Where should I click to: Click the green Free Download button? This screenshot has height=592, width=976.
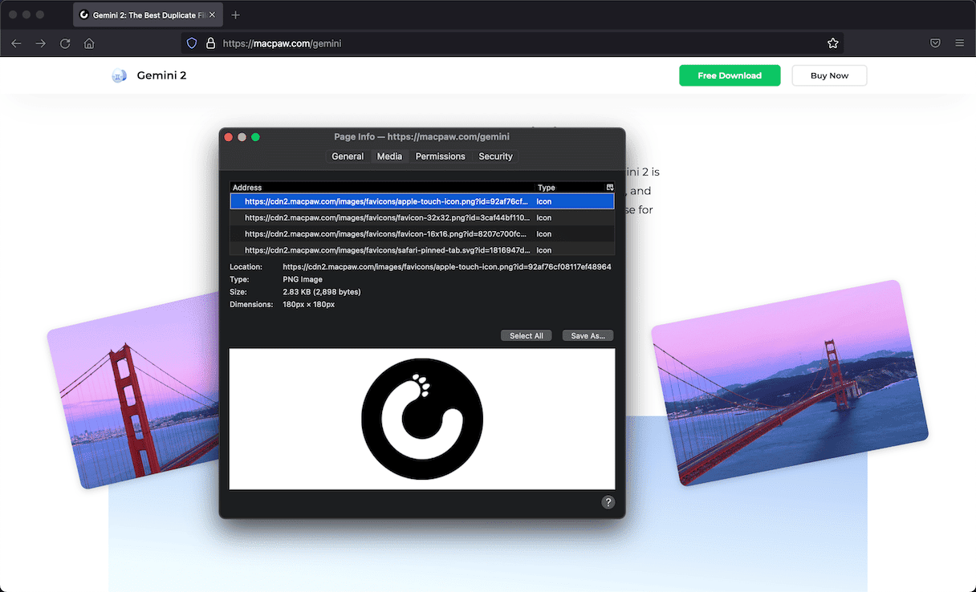(729, 75)
